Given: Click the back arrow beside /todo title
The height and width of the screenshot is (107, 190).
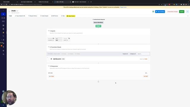Looking at the screenshot, I should pos(9,12).
